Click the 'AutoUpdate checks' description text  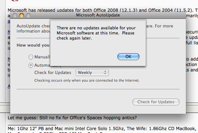point(33,28)
